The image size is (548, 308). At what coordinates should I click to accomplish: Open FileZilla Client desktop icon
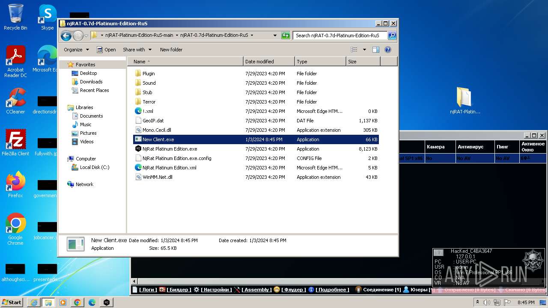(15, 142)
